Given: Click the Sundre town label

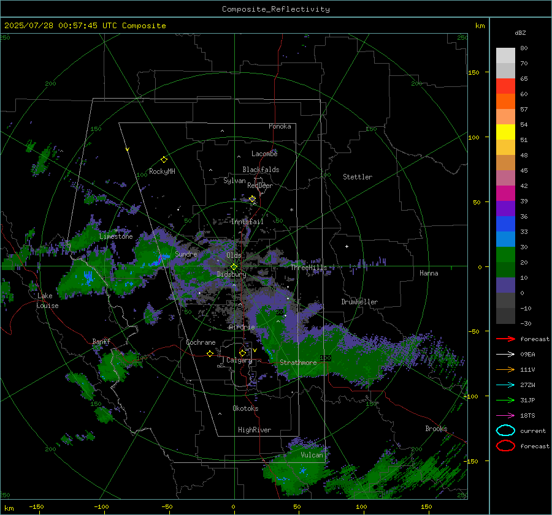Looking at the screenshot, I should (186, 254).
